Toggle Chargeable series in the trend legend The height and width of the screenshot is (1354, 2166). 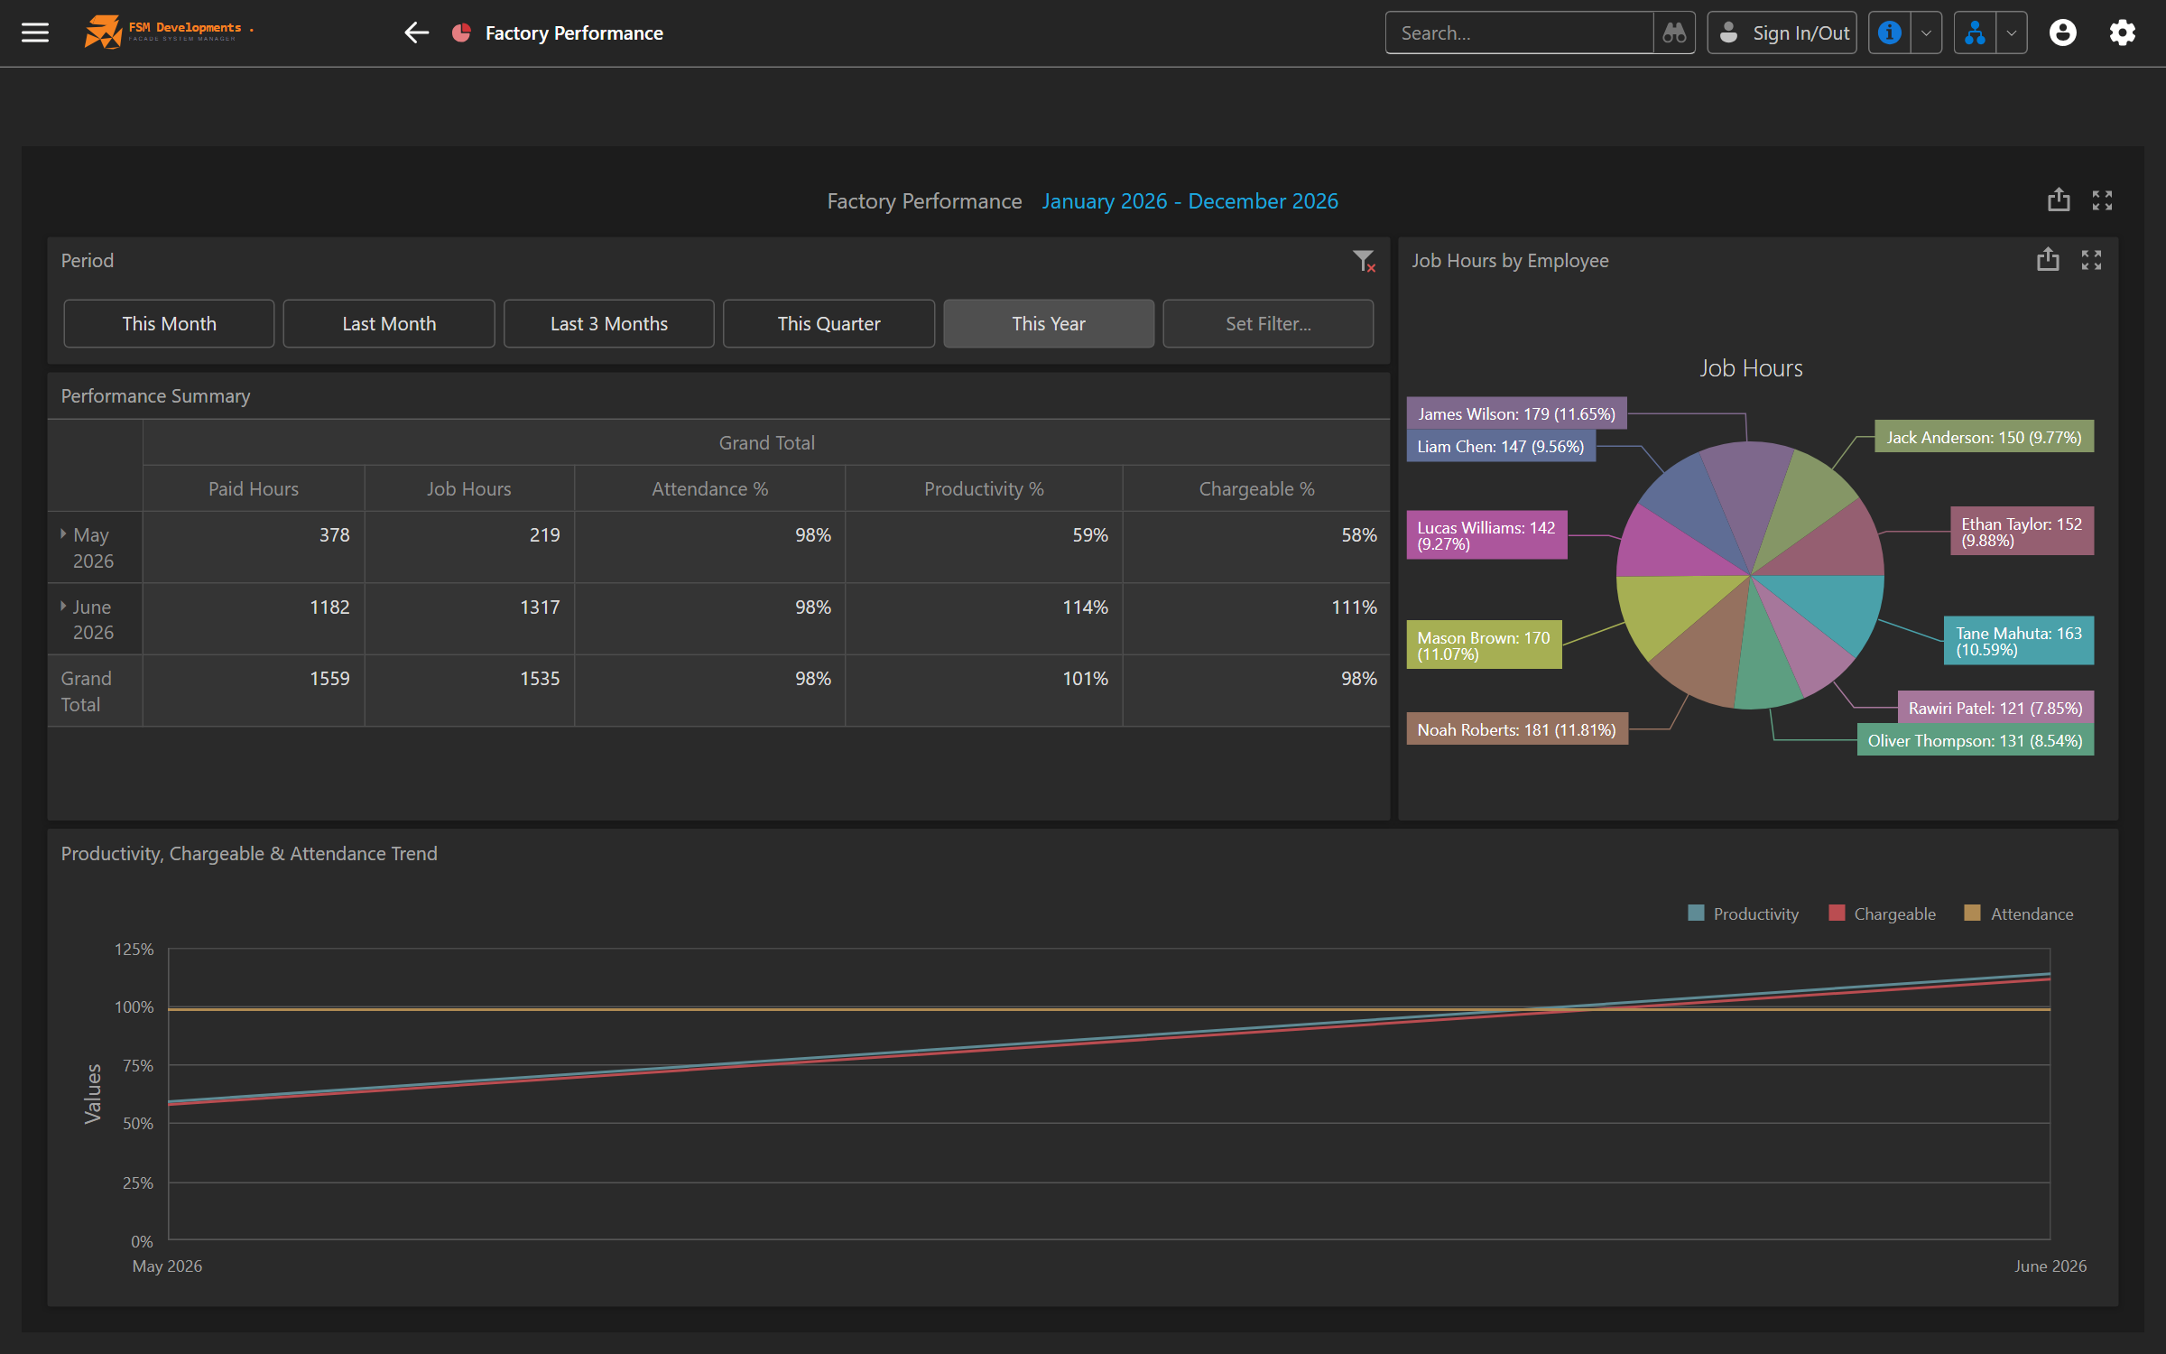coord(1883,913)
